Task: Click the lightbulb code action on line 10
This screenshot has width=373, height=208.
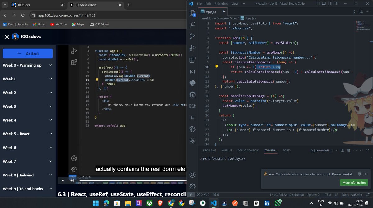Action: pyautogui.click(x=217, y=67)
